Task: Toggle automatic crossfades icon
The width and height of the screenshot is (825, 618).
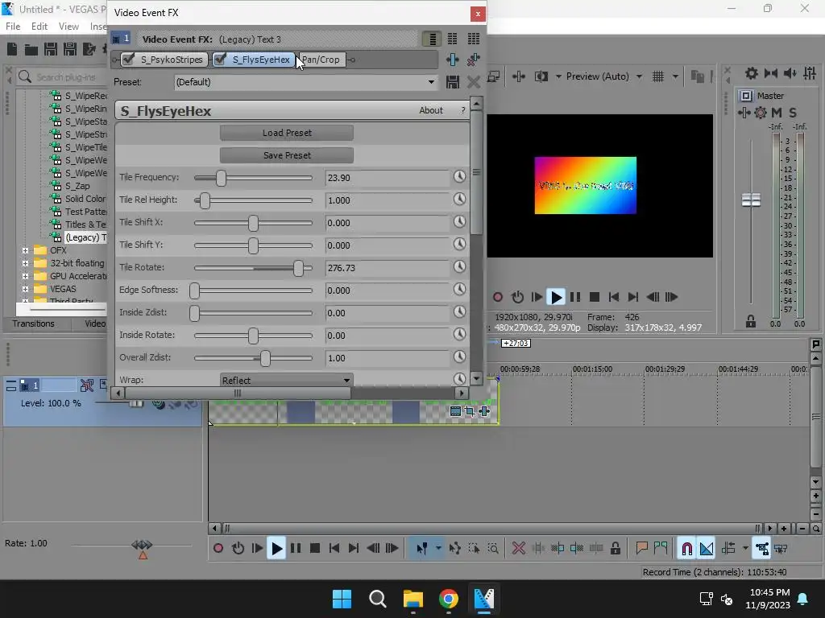Action: (x=706, y=549)
